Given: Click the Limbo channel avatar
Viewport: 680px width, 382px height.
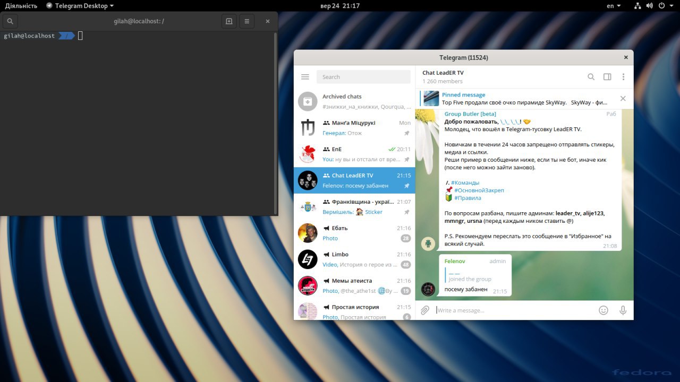Looking at the screenshot, I should pyautogui.click(x=308, y=259).
